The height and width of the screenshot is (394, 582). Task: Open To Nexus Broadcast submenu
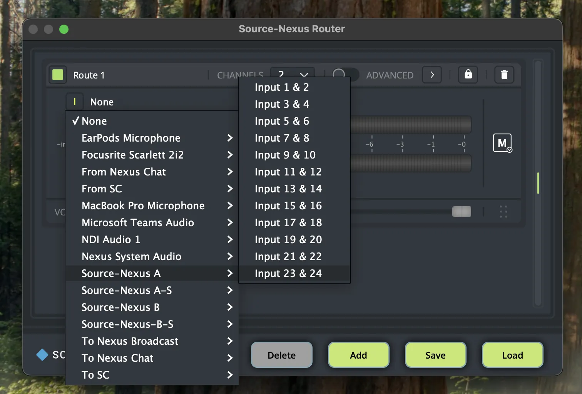pyautogui.click(x=152, y=341)
